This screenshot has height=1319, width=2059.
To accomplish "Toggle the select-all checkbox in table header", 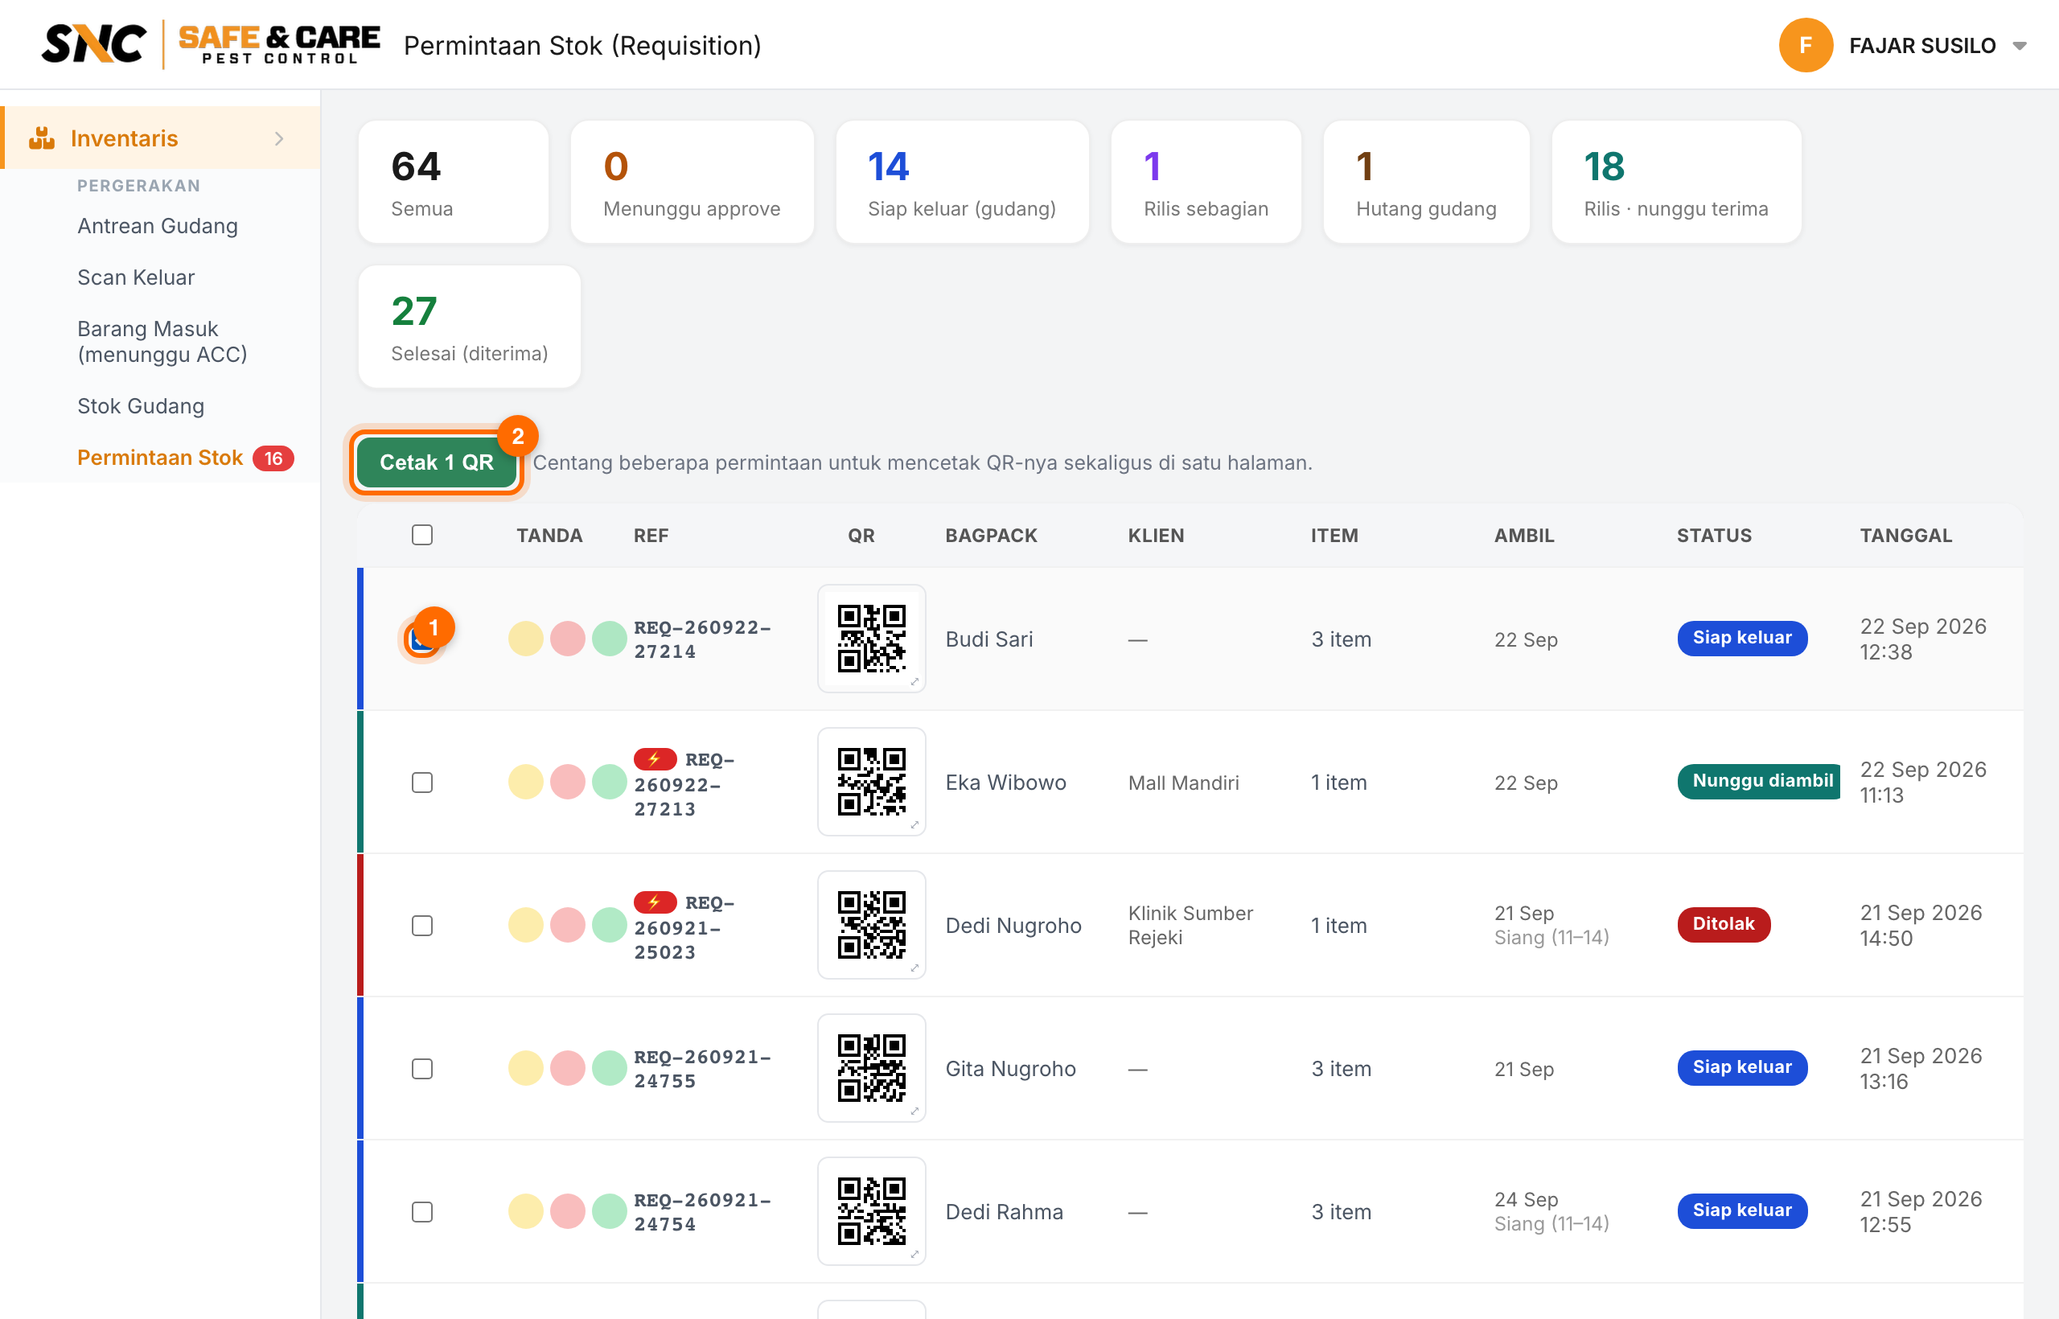I will 422,536.
